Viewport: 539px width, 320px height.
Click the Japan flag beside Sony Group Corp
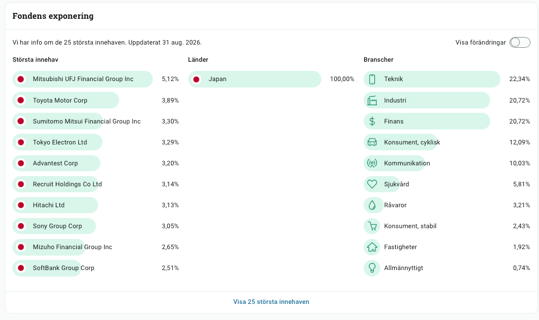coord(20,226)
